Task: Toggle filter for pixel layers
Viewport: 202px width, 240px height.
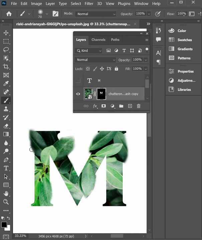Action: click(x=109, y=51)
